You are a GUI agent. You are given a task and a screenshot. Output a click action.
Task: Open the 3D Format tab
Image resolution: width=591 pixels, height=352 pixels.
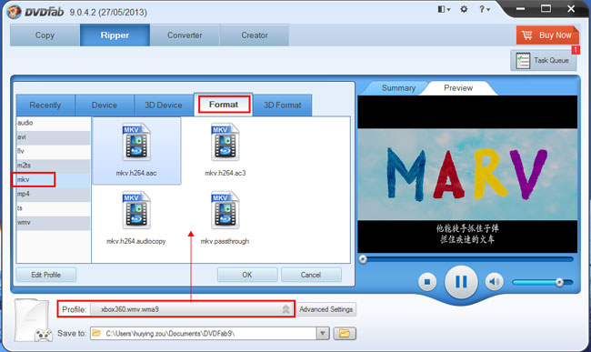pos(282,106)
